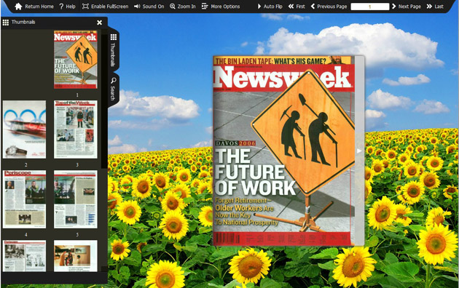Enable FullScreen mode

tap(105, 6)
